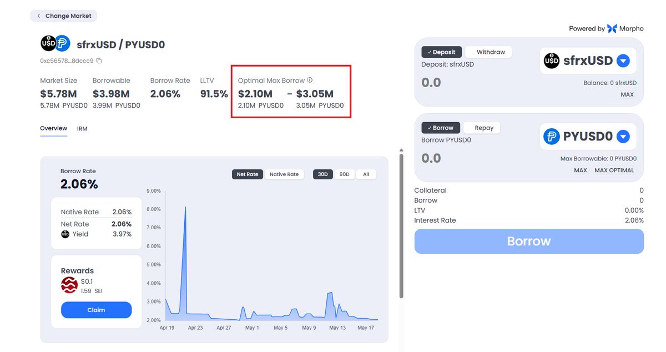This screenshot has height=352, width=666.
Task: Open the PYUSD0 asset dropdown arrow
Action: click(x=623, y=136)
